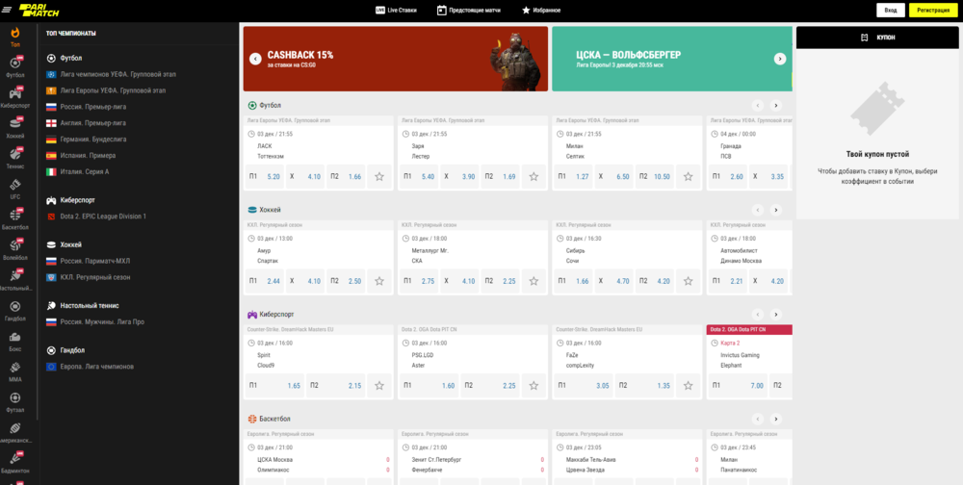Open the Live Ставки tab
The image size is (963, 485).
point(395,10)
